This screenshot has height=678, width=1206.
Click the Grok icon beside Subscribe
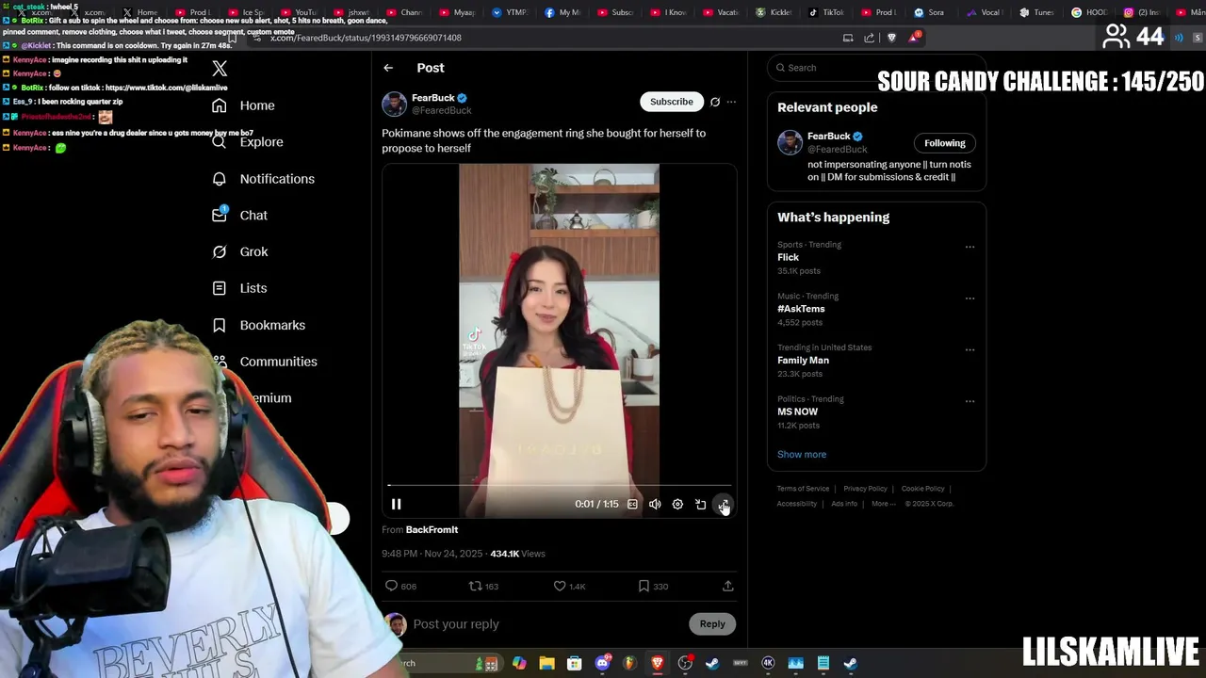point(715,102)
